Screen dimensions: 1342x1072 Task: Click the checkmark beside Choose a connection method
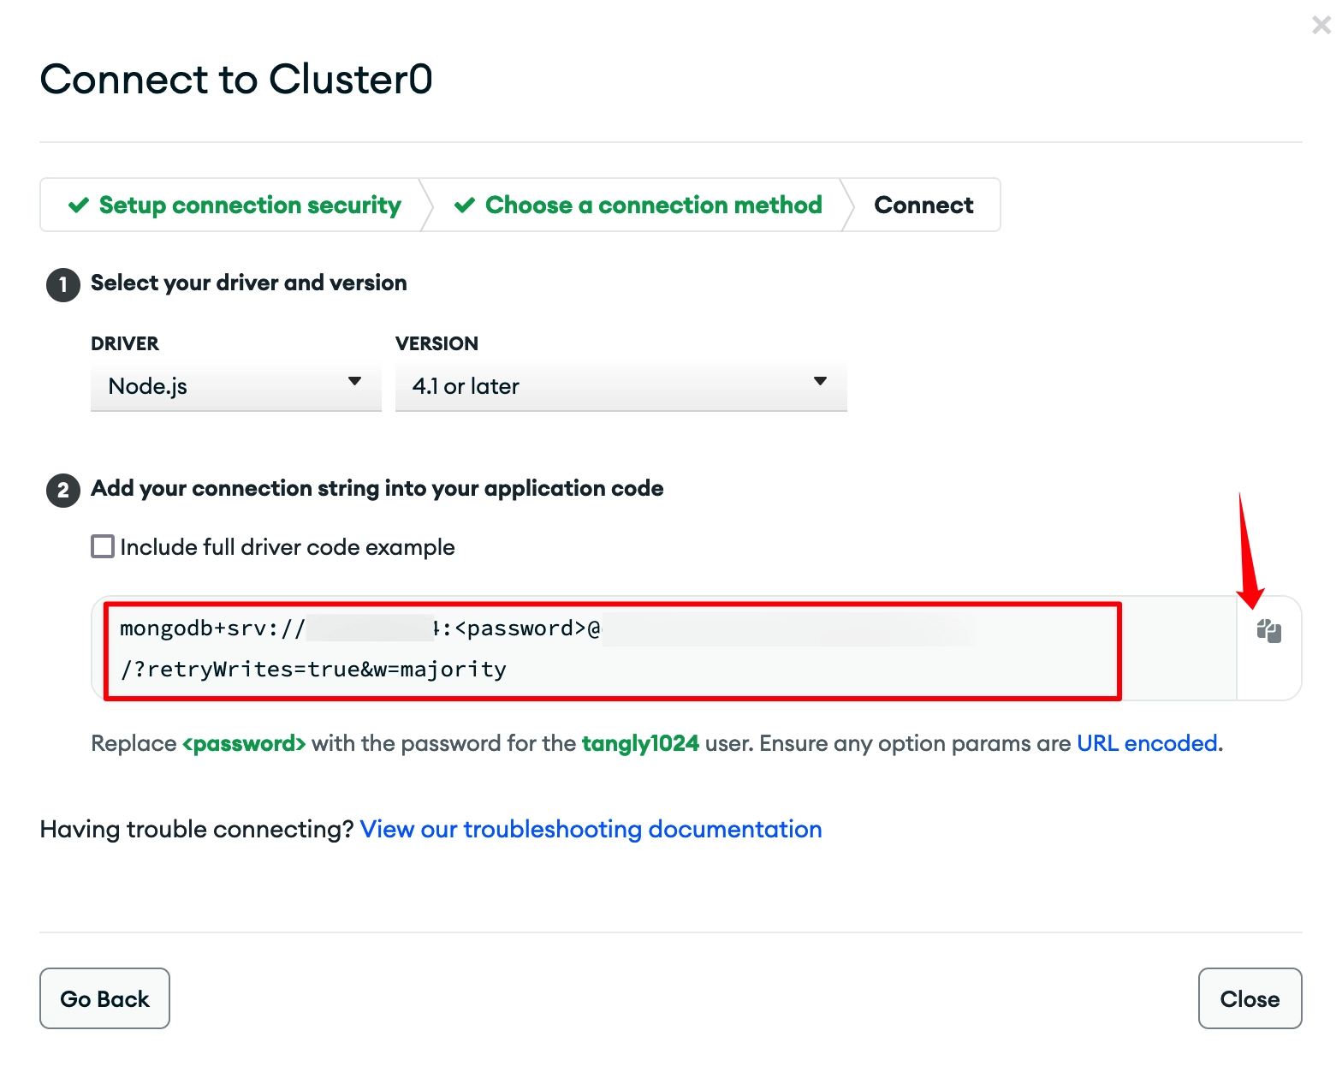point(465,205)
